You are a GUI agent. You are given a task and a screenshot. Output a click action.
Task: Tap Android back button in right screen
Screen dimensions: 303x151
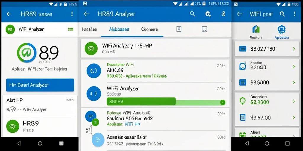click(x=247, y=143)
